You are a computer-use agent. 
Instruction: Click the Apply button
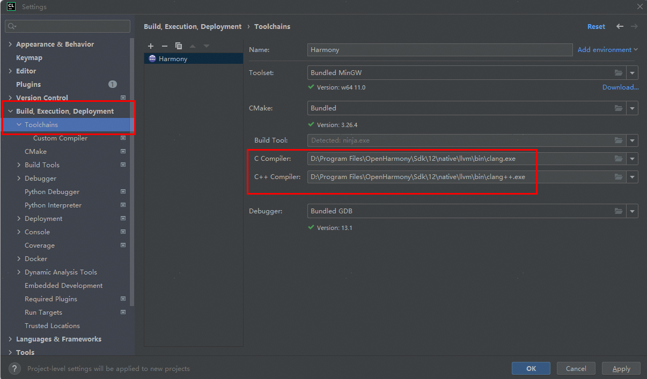[x=621, y=369]
